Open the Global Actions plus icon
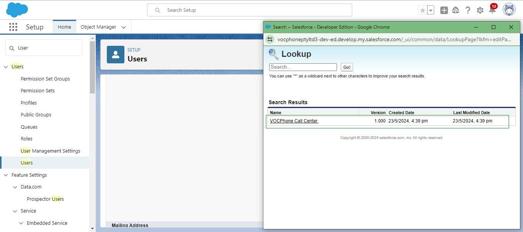The width and height of the screenshot is (523, 232). 444,10
